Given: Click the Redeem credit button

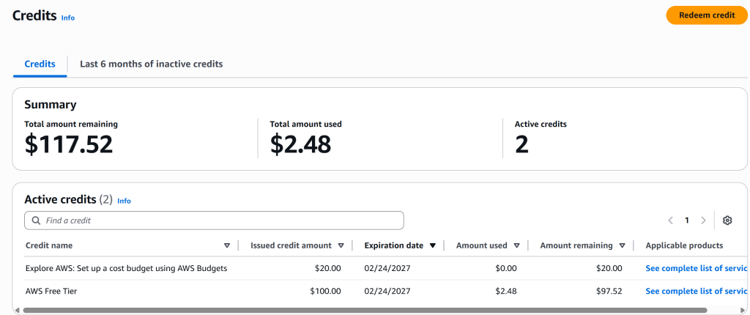Looking at the screenshot, I should [x=706, y=15].
